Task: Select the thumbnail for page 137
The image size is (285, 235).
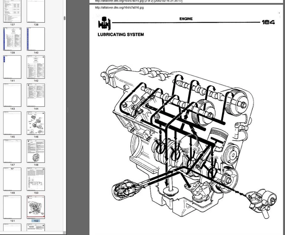Action: tap(12, 11)
